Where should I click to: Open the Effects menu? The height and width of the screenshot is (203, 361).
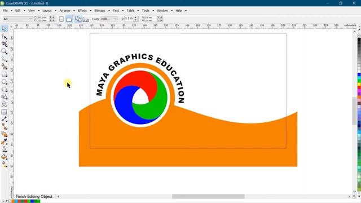(82, 11)
